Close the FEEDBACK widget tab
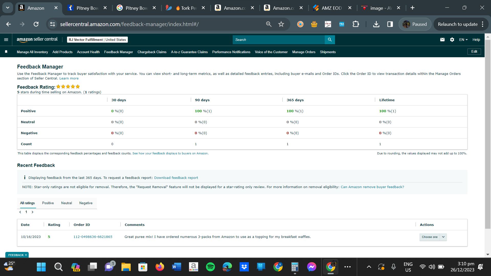Image resolution: width=491 pixels, height=276 pixels. point(26,255)
